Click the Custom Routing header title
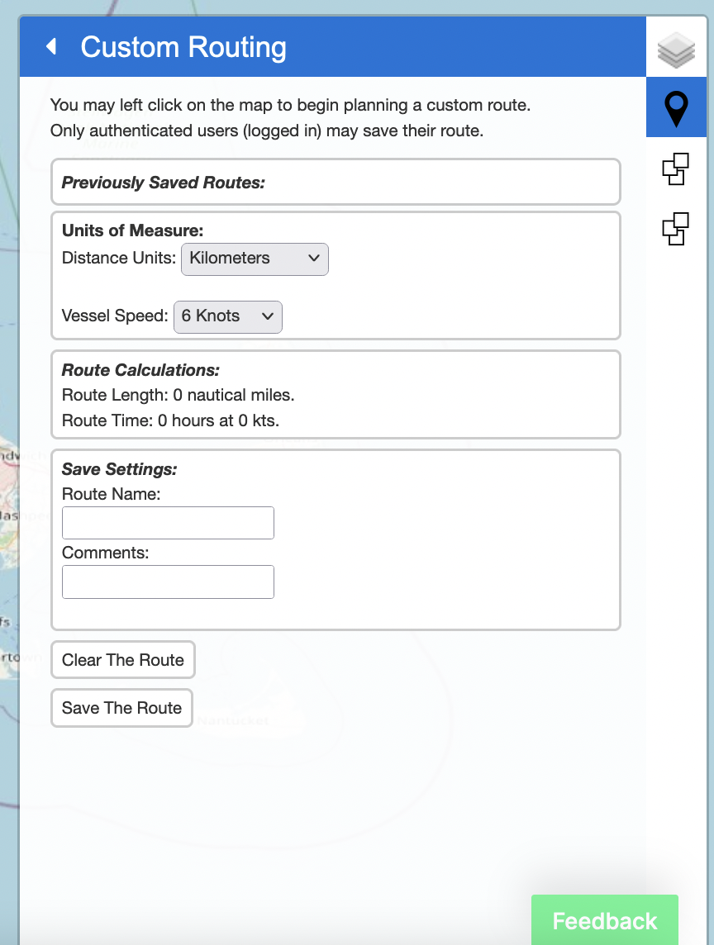Screen dimensions: 714x945 (183, 47)
